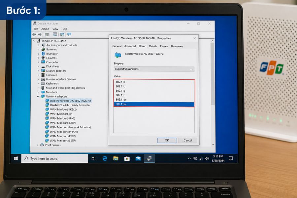This screenshot has width=297, height=198.
Task: Collapse the Network adapters node
Action: coord(38,96)
